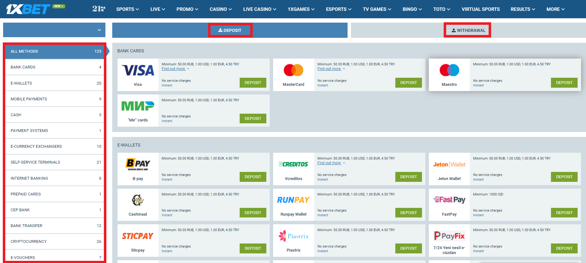Click DEPOSIT button for Maestro

(564, 83)
